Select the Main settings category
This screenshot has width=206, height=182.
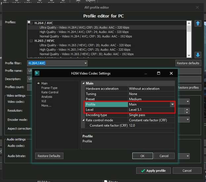44,83
